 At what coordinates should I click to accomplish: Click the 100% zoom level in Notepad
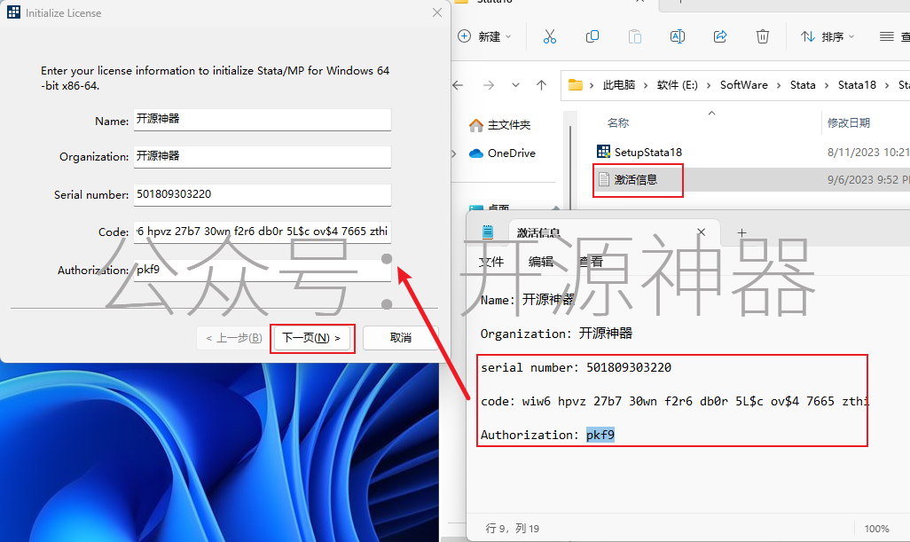click(x=876, y=529)
